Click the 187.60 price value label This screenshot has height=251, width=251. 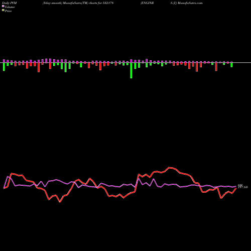coord(242,187)
